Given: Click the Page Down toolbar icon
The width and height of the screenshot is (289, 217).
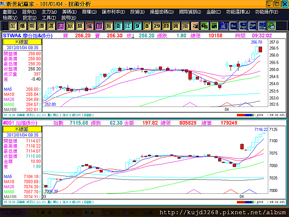Looking at the screenshot, I should (252, 26).
